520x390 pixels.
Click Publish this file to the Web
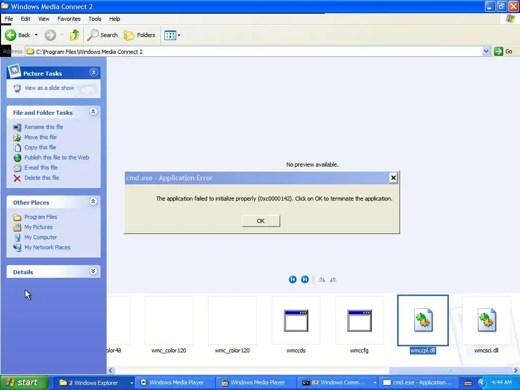(57, 157)
